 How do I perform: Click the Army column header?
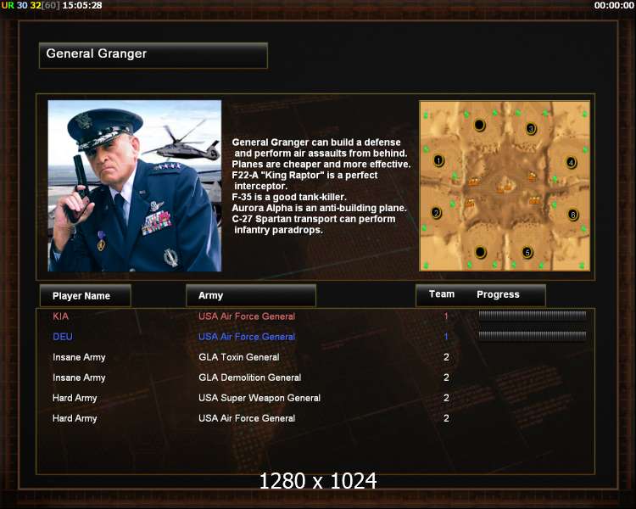[251, 295]
